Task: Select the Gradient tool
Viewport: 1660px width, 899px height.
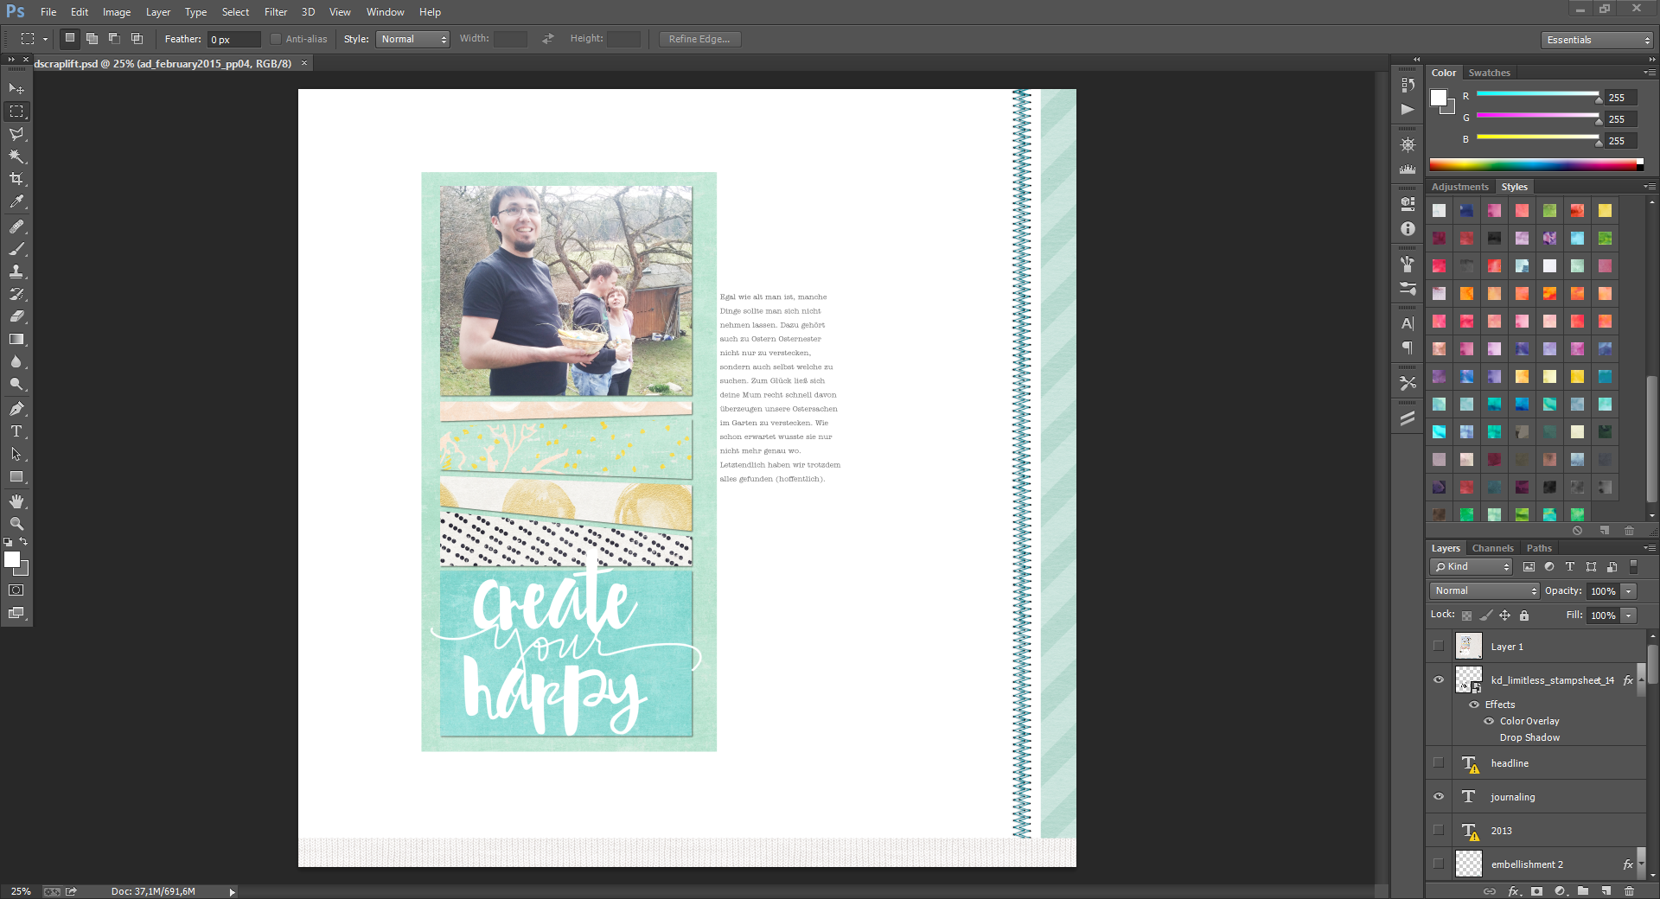Action: [16, 339]
